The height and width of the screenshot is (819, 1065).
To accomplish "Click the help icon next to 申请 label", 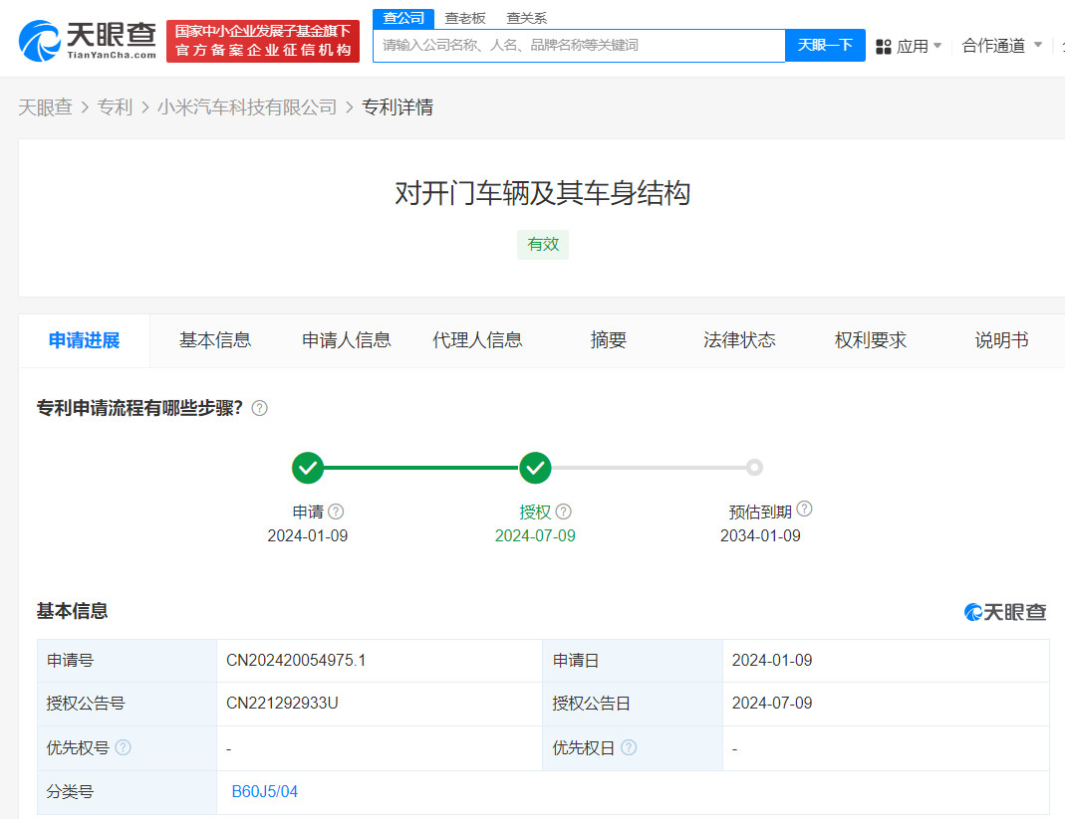I will 336,511.
